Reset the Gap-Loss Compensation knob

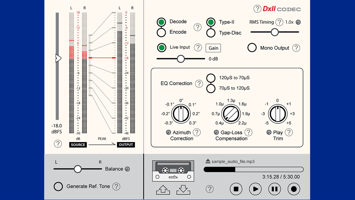[x=216, y=132]
